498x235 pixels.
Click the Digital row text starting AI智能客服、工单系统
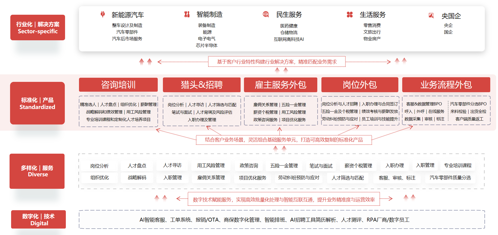point(274,220)
